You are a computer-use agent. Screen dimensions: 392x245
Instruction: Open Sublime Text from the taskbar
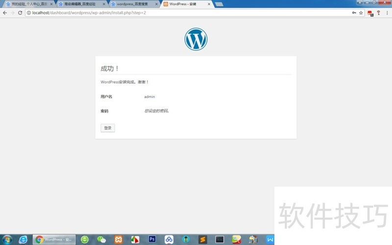click(203, 240)
